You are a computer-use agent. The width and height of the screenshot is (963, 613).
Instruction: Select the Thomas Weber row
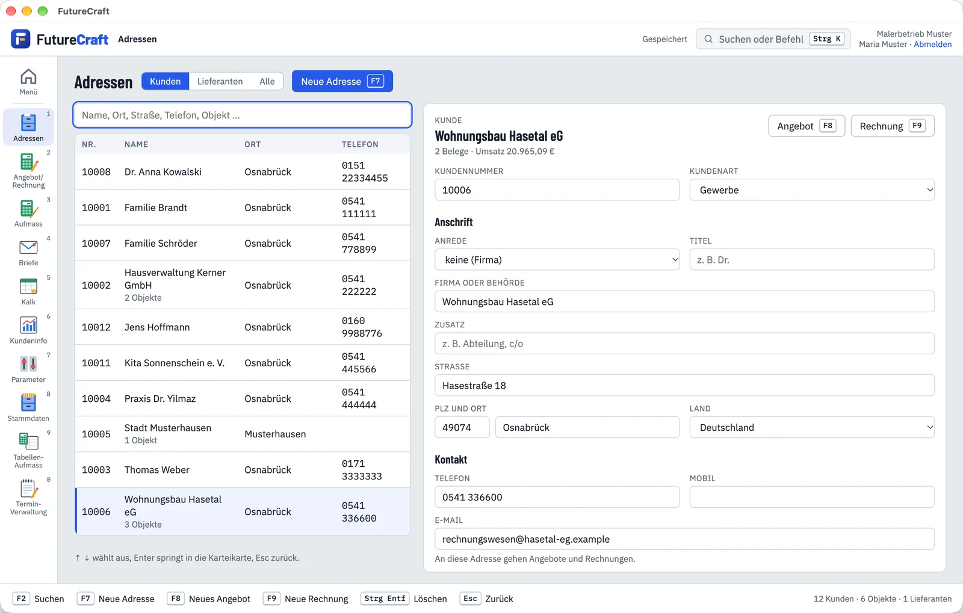(243, 470)
